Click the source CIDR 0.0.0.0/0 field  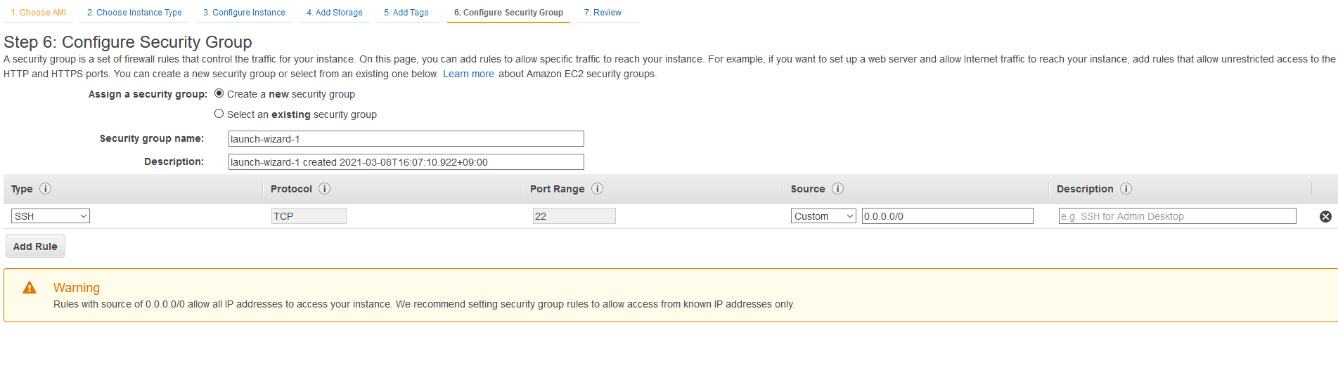click(948, 216)
